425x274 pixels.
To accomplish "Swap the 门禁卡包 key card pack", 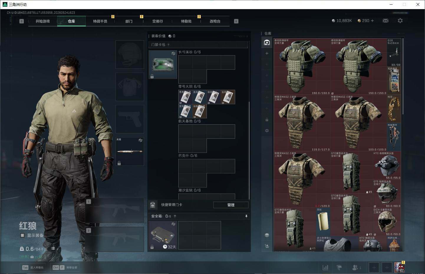I will tap(173, 53).
